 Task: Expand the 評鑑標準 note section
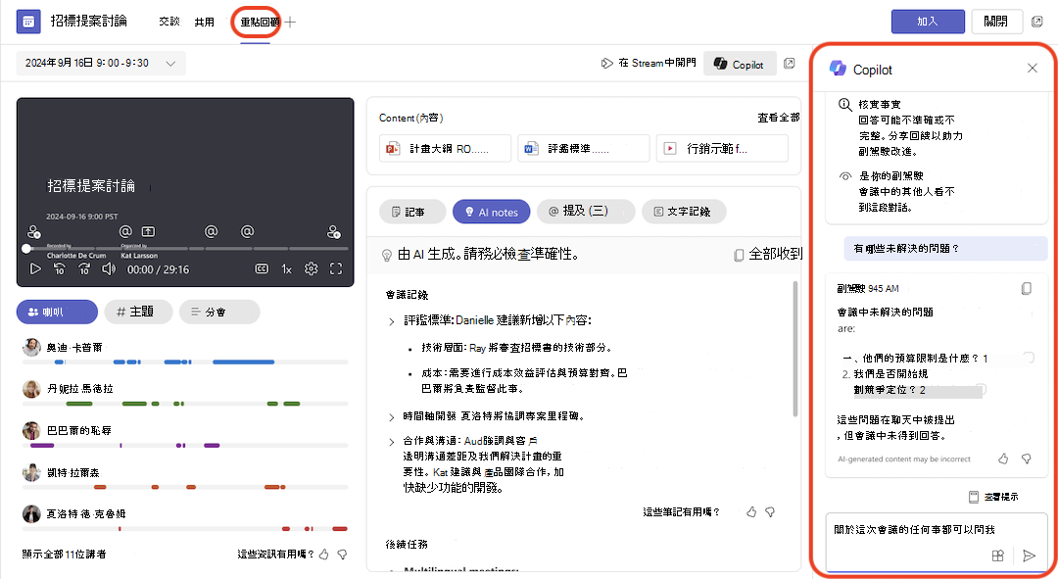(391, 321)
